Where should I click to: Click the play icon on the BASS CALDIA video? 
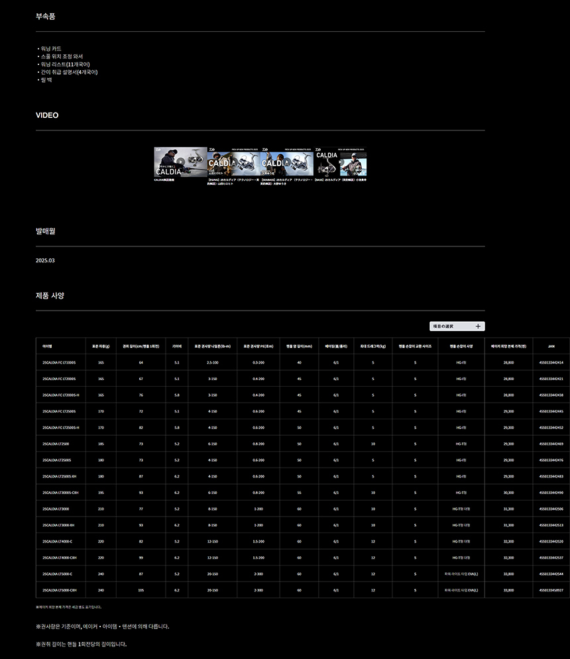tap(341, 162)
